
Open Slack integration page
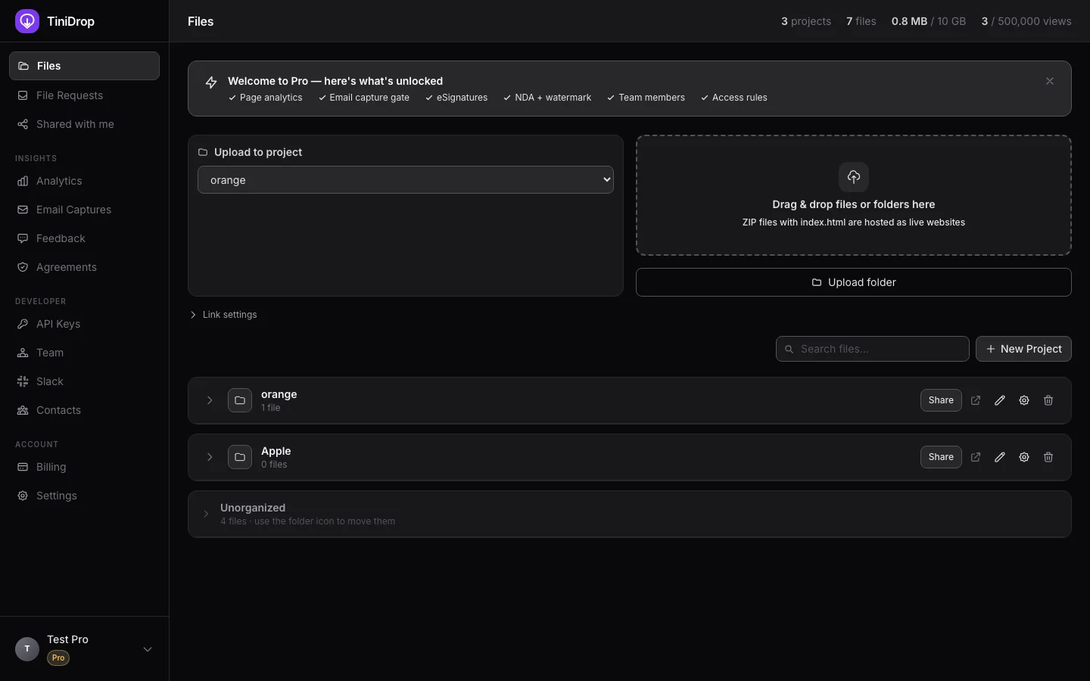point(84,381)
